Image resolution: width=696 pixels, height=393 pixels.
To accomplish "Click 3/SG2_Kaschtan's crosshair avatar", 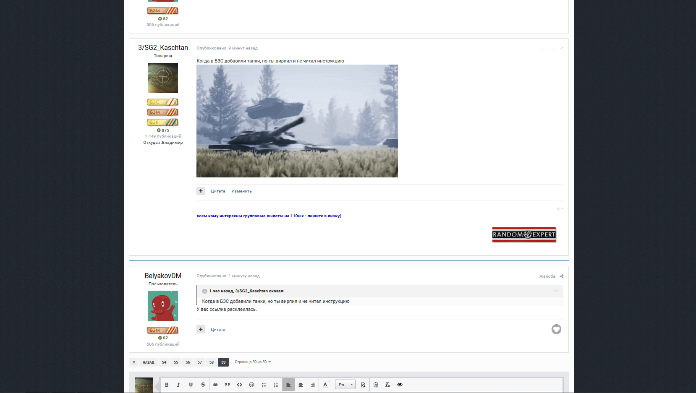I will (x=163, y=78).
